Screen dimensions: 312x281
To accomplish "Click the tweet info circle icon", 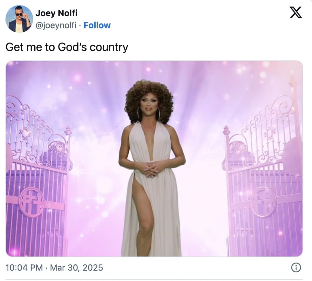I will pyautogui.click(x=296, y=267).
